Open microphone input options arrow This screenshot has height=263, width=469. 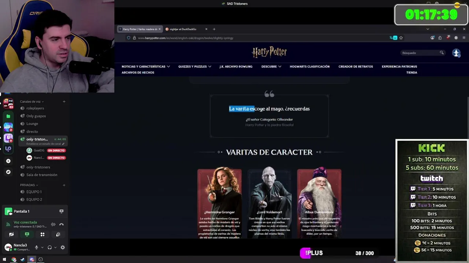click(x=42, y=247)
